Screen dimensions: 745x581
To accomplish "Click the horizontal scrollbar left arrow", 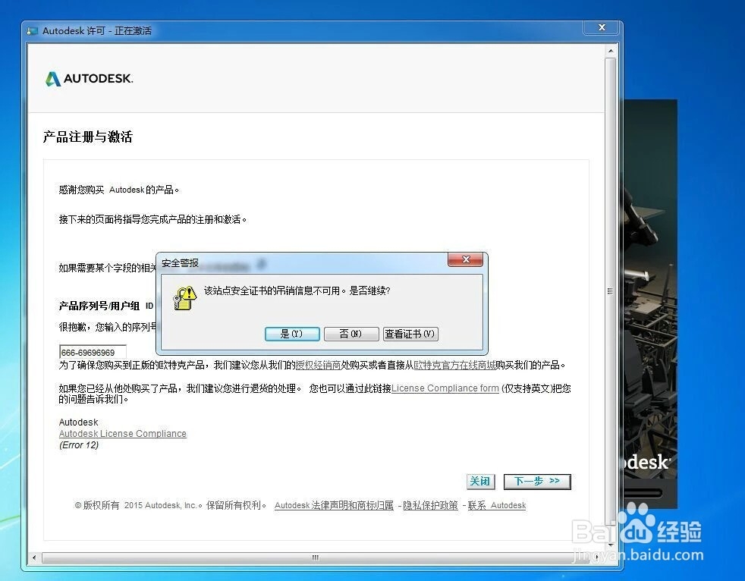I will (x=33, y=557).
